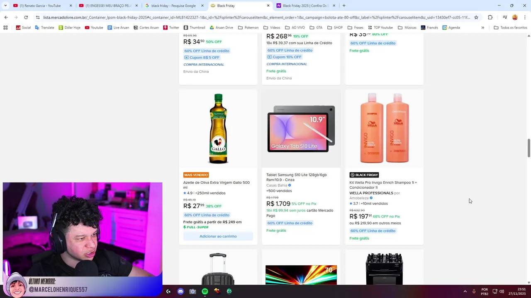Open Spotify from the taskbar
Viewport: 531px width, 298px height.
point(205,291)
